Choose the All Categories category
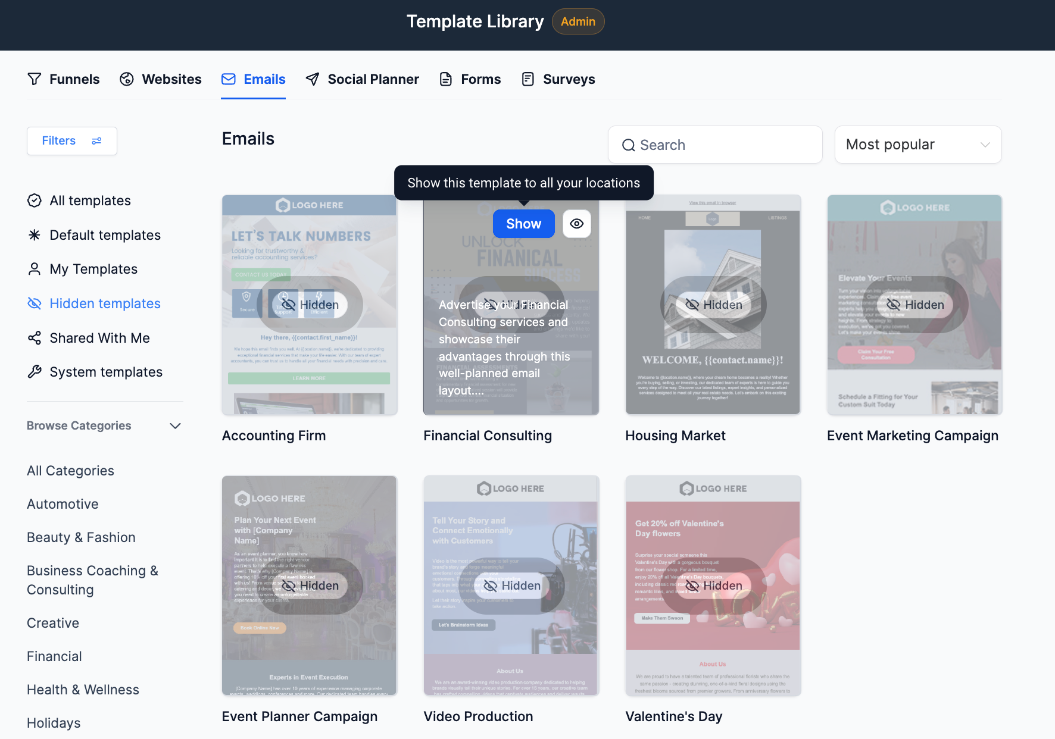The image size is (1055, 739). (x=70, y=471)
